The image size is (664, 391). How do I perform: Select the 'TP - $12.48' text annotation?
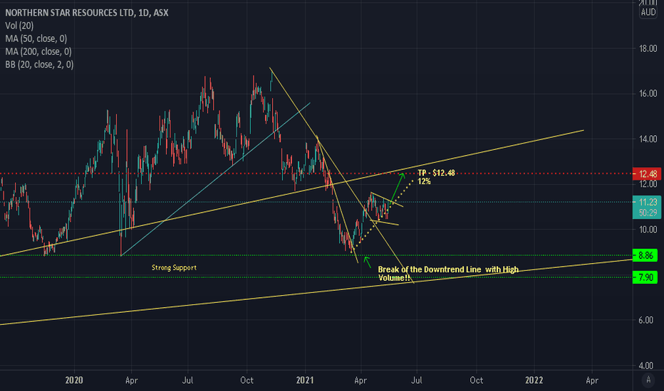tap(436, 173)
